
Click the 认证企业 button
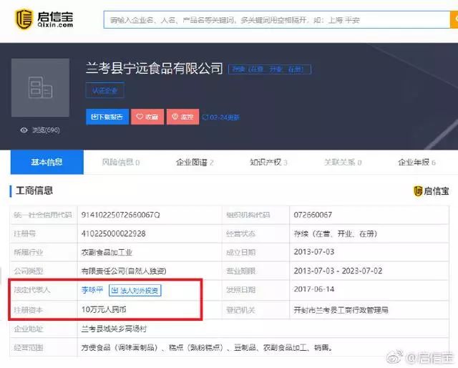(x=105, y=91)
